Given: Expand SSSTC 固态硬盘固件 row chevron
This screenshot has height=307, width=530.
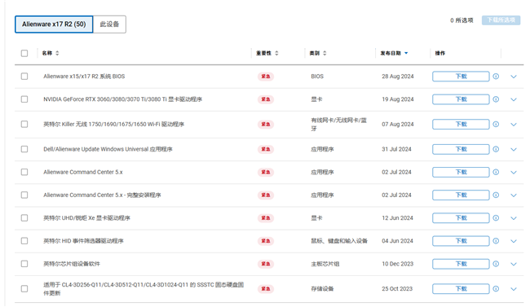Looking at the screenshot, I should (x=514, y=289).
